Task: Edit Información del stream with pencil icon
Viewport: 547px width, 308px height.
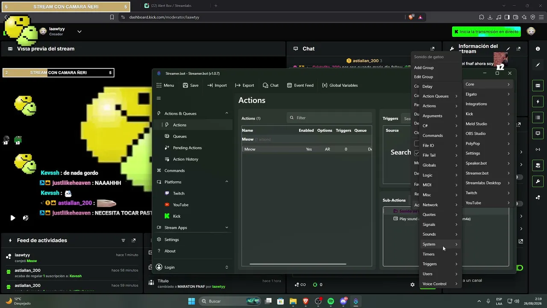Action: point(508,49)
